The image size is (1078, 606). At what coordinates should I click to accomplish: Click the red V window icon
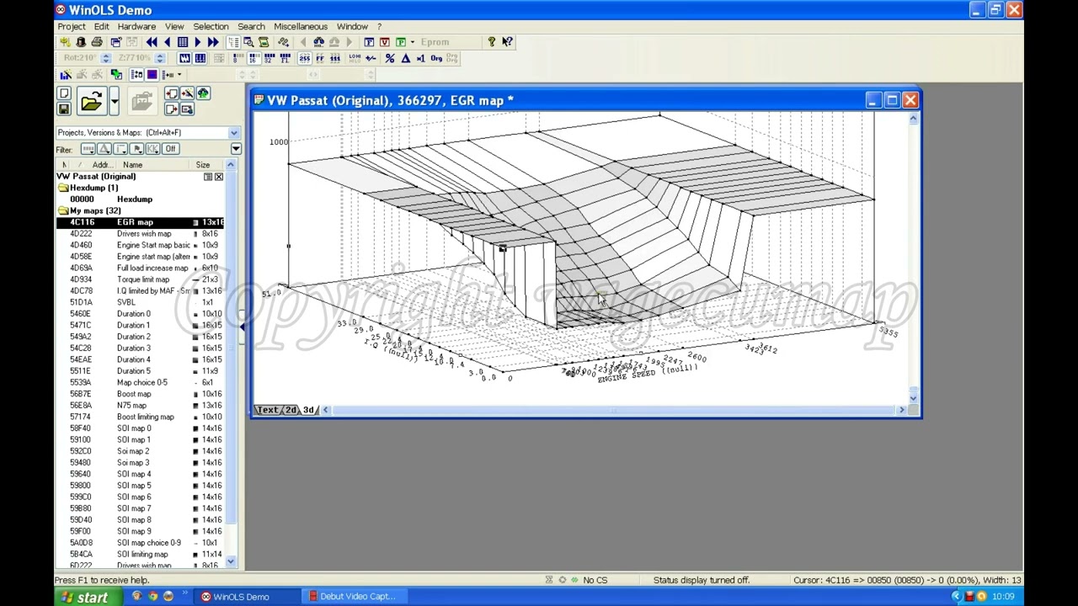[385, 42]
